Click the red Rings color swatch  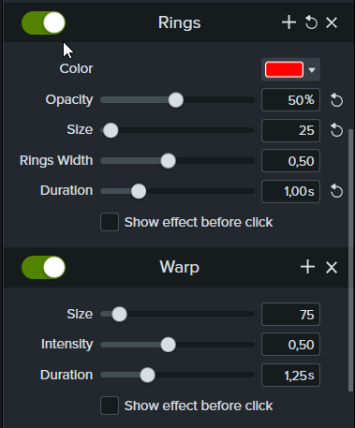click(284, 69)
